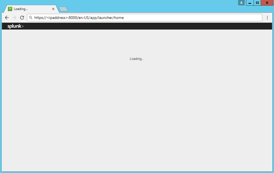Minimize the Chrome browser window
Image resolution: width=274 pixels, height=173 pixels.
250,3
